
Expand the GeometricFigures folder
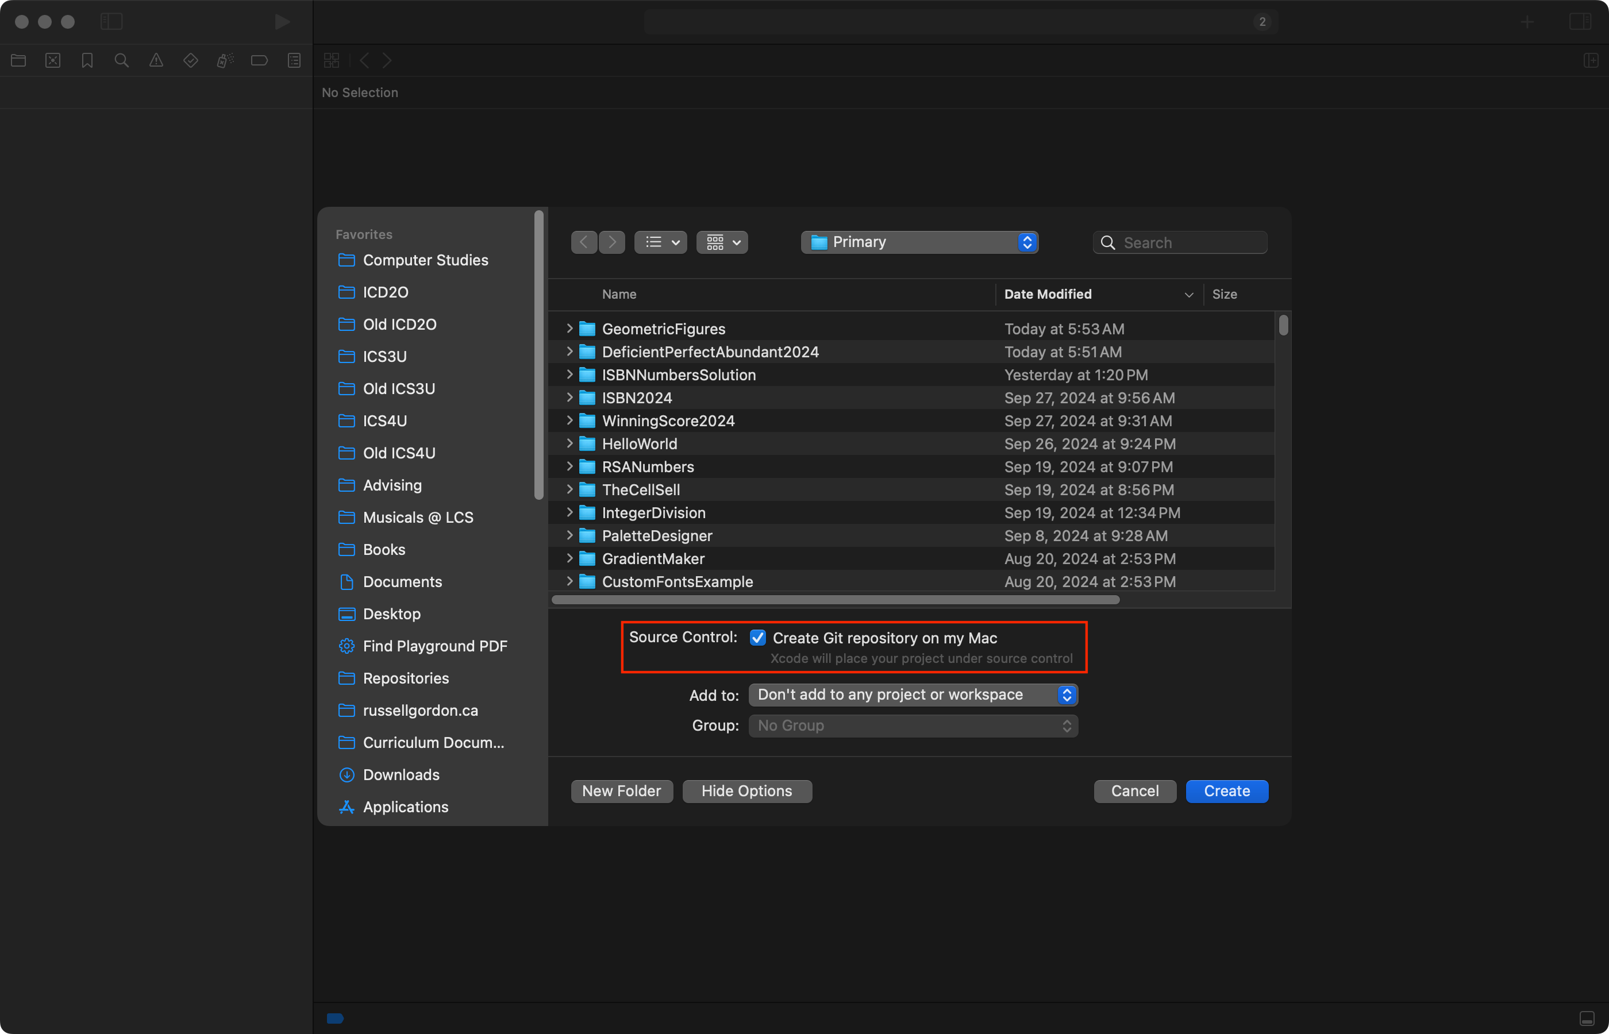569,329
